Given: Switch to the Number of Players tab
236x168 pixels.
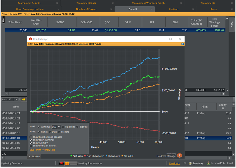Looking at the screenshot, I should pos(86,9).
